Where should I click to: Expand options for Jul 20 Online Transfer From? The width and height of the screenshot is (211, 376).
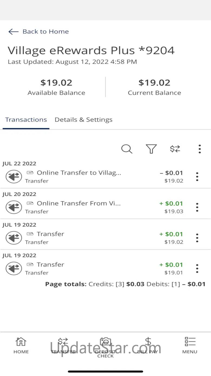coord(197,207)
